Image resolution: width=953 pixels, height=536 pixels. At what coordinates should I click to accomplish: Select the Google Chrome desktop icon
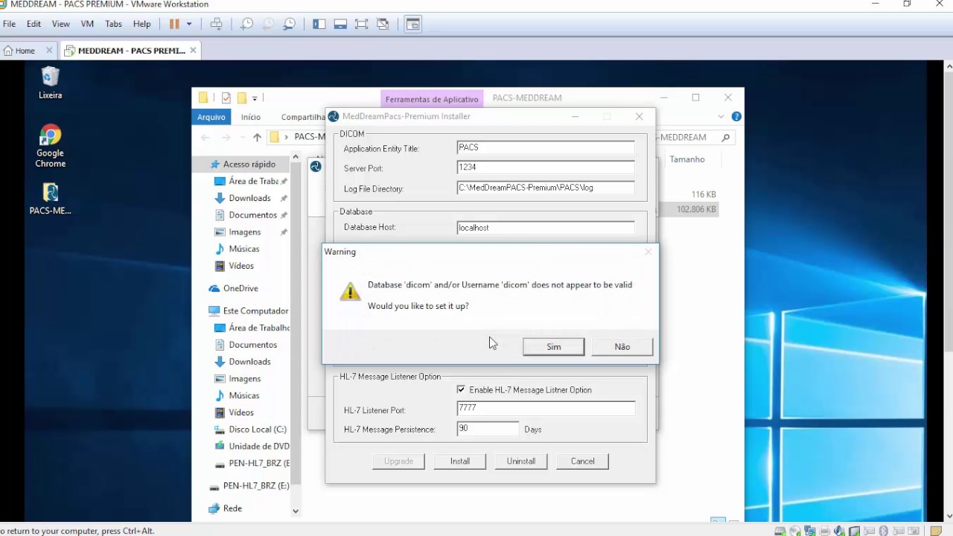(50, 147)
